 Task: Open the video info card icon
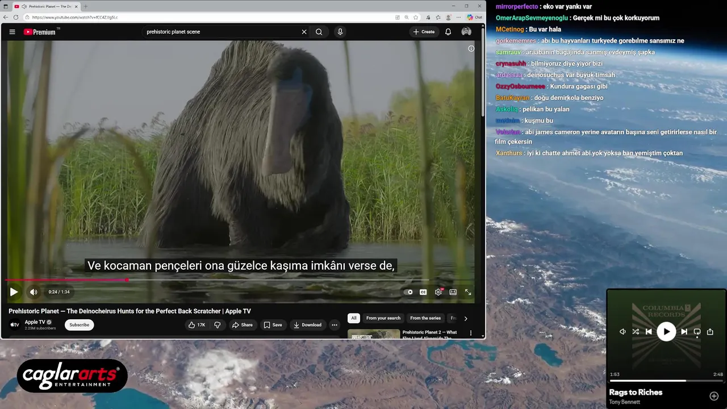coord(471,49)
